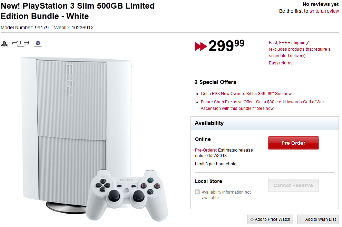Click the Pre Order button
The height and width of the screenshot is (227, 342).
(293, 143)
